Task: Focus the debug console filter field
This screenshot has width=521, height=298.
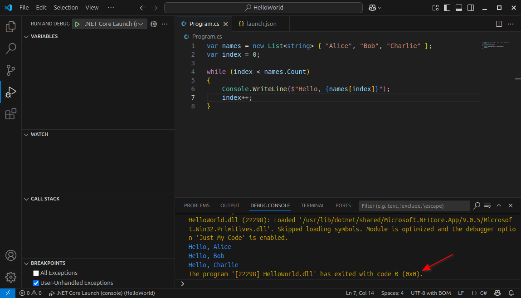Action: tap(414, 206)
